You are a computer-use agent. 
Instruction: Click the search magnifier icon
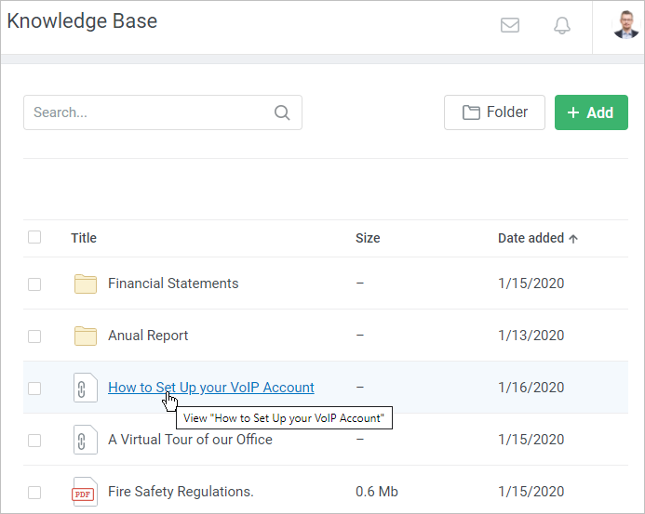click(282, 112)
